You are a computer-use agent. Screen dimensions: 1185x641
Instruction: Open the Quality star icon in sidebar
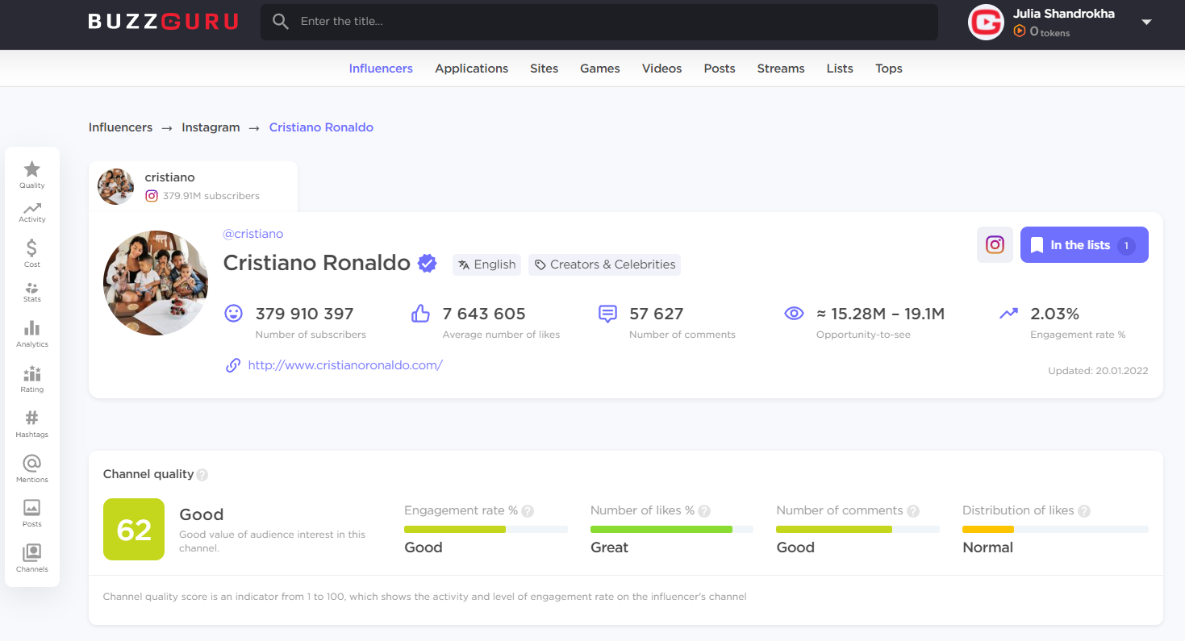[32, 174]
